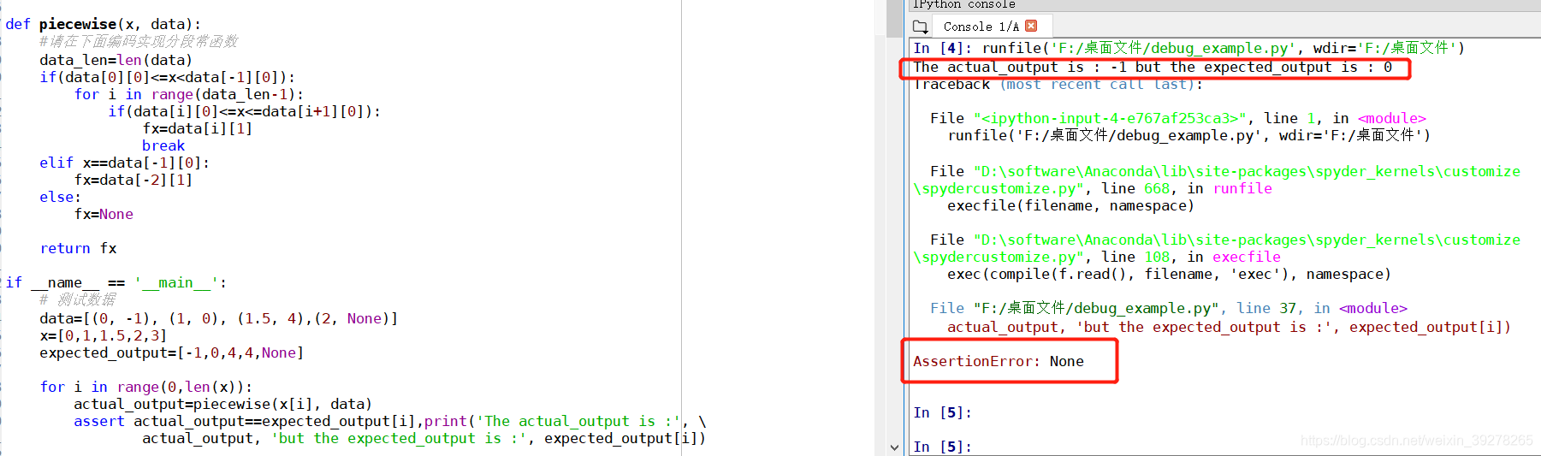Click the IPython console panel title
The height and width of the screenshot is (456, 1541).
pos(963,4)
